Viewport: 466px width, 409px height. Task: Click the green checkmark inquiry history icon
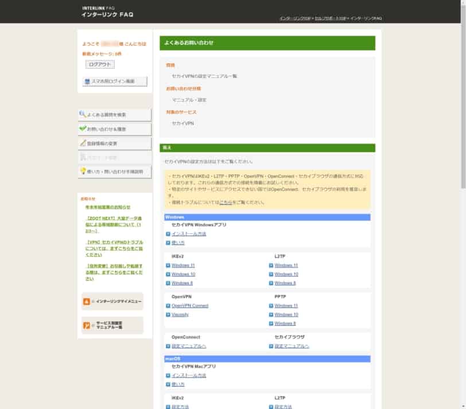click(83, 128)
